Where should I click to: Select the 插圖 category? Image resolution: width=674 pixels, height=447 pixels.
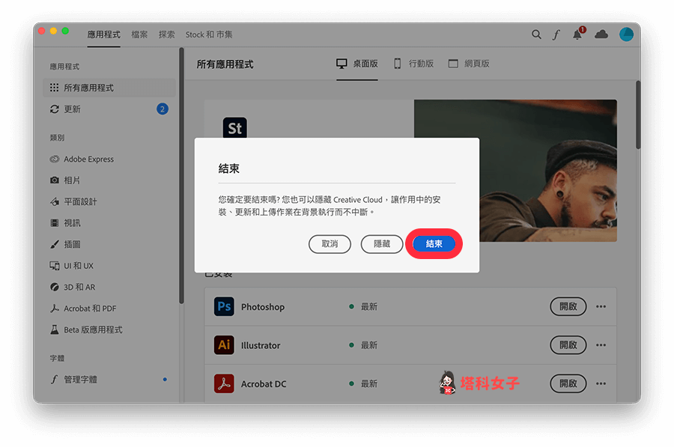coord(65,244)
